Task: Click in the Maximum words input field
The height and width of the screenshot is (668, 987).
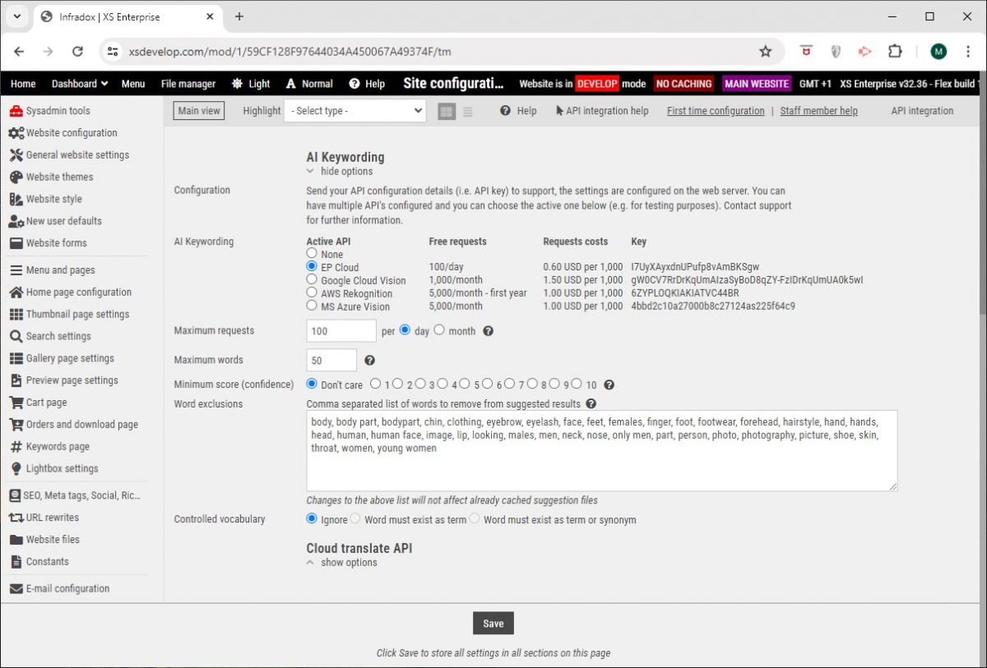Action: (331, 360)
